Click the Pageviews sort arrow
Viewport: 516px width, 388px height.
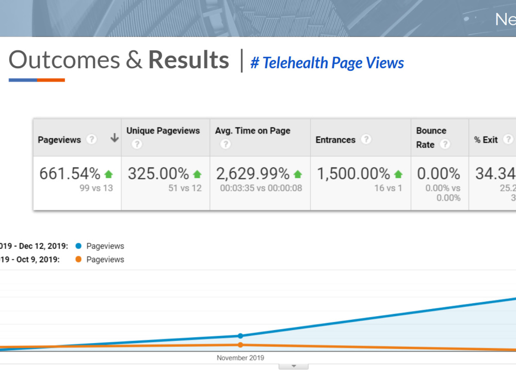point(115,137)
